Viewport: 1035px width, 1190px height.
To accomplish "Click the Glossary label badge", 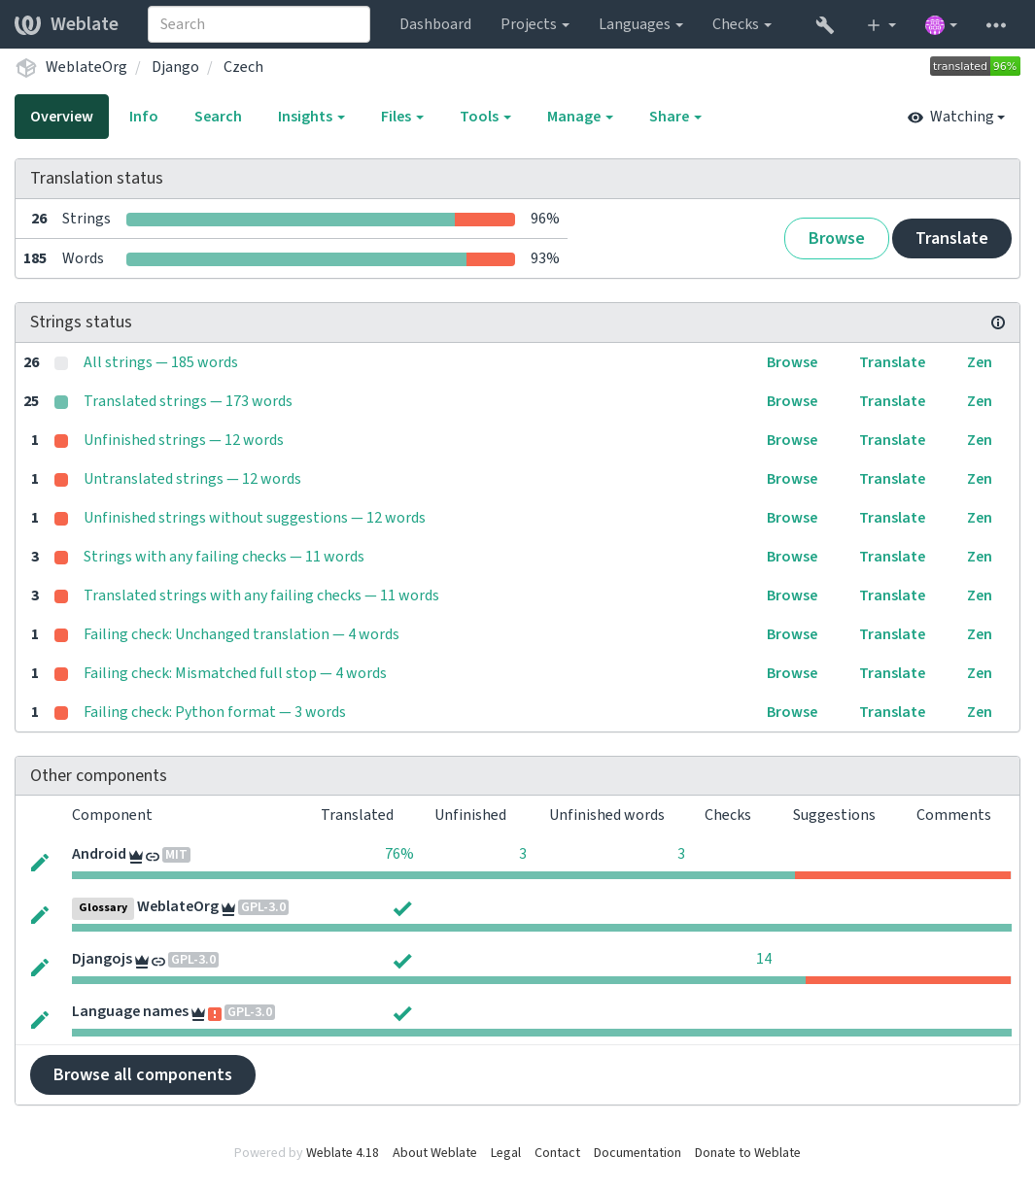I will click(x=103, y=907).
